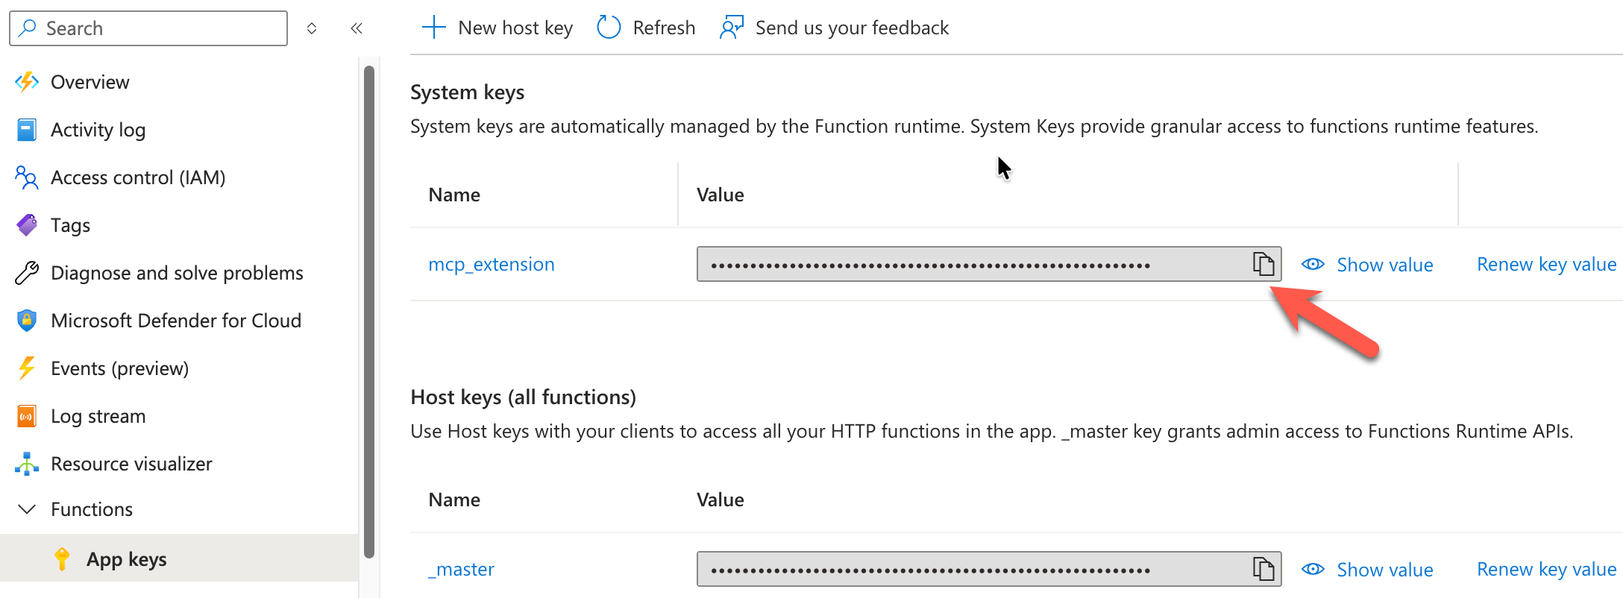The image size is (1623, 598).
Task: Toggle expand/collapse all menu groups
Action: coord(312,28)
